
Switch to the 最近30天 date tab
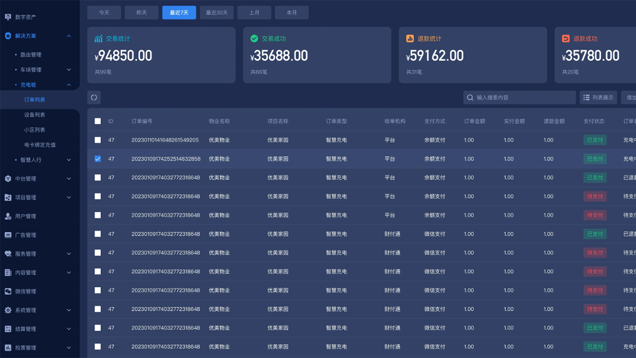[x=217, y=12]
